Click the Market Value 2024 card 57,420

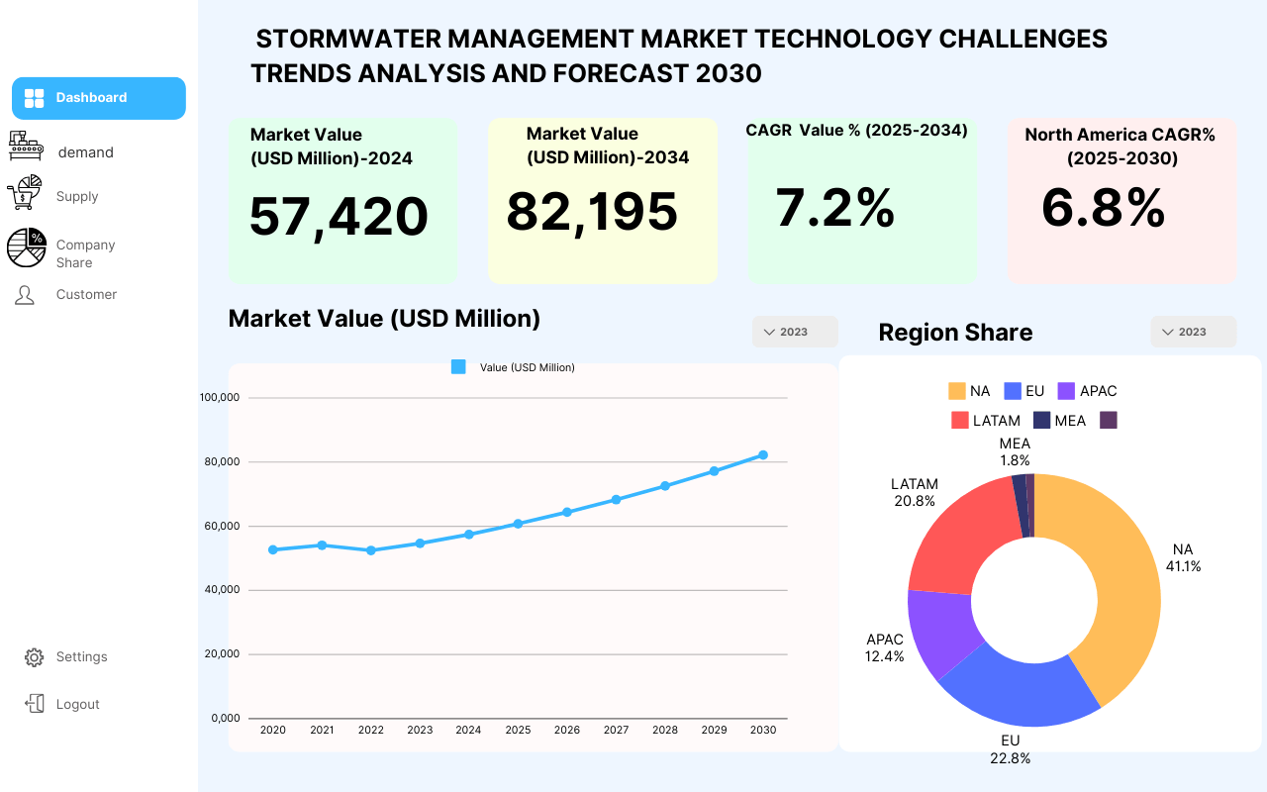[x=343, y=201]
